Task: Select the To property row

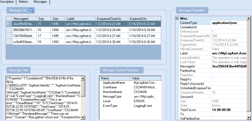Action: tap(213, 114)
